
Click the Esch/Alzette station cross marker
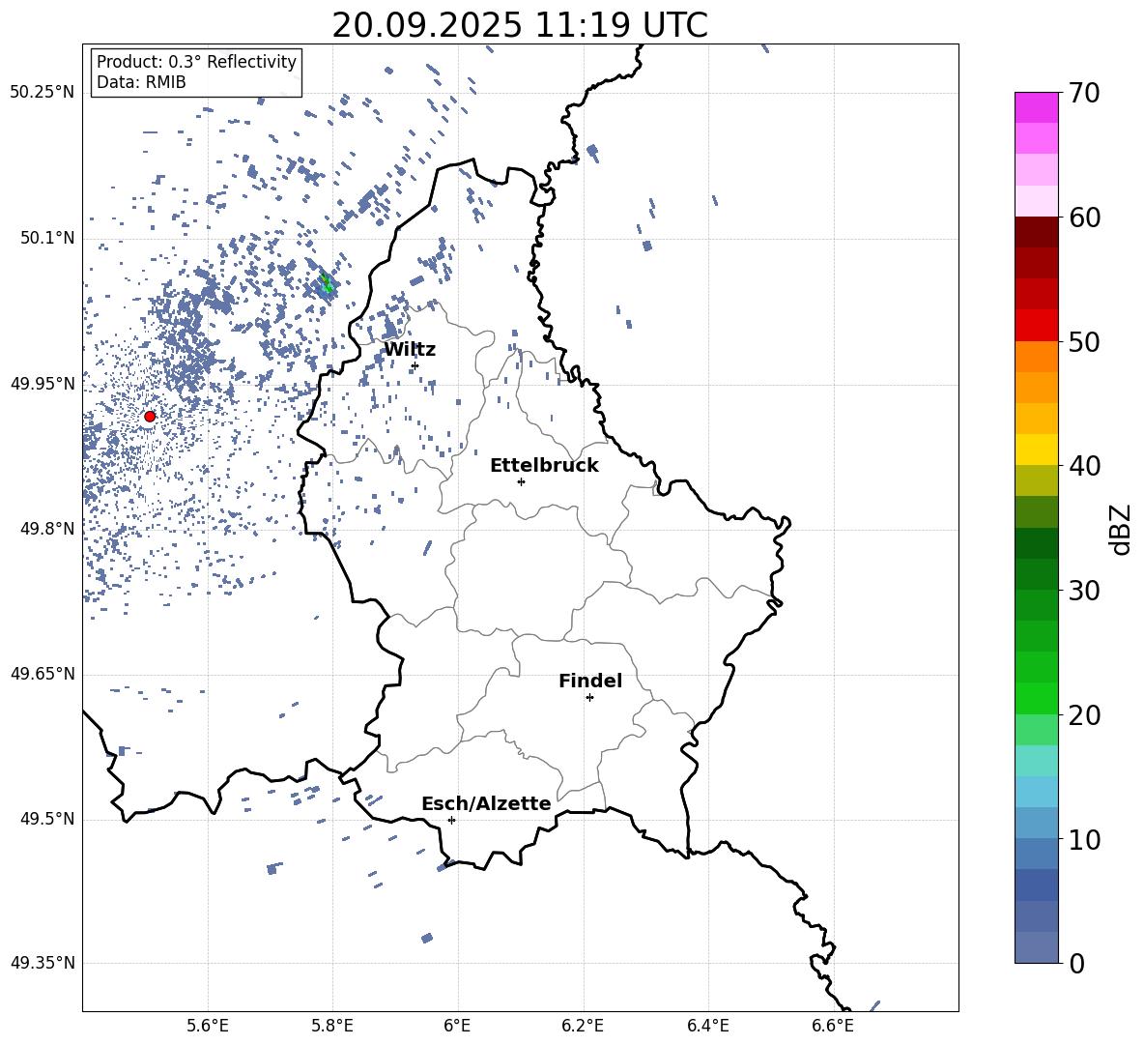click(451, 820)
